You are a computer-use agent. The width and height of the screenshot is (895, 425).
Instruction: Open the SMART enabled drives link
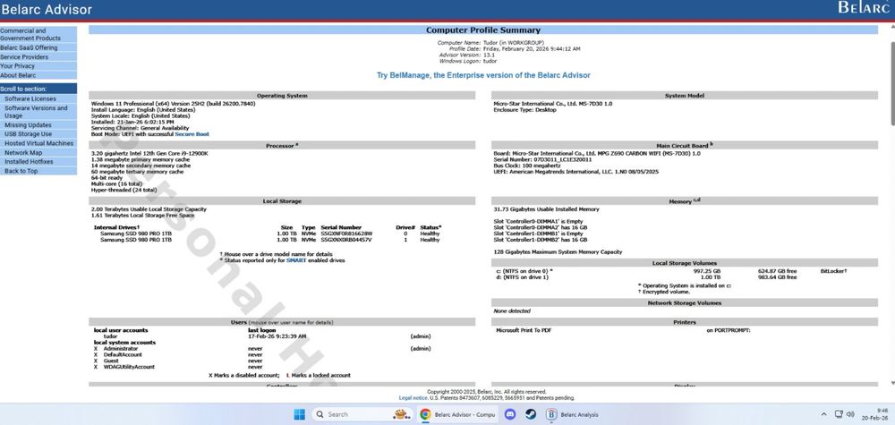pyautogui.click(x=296, y=260)
